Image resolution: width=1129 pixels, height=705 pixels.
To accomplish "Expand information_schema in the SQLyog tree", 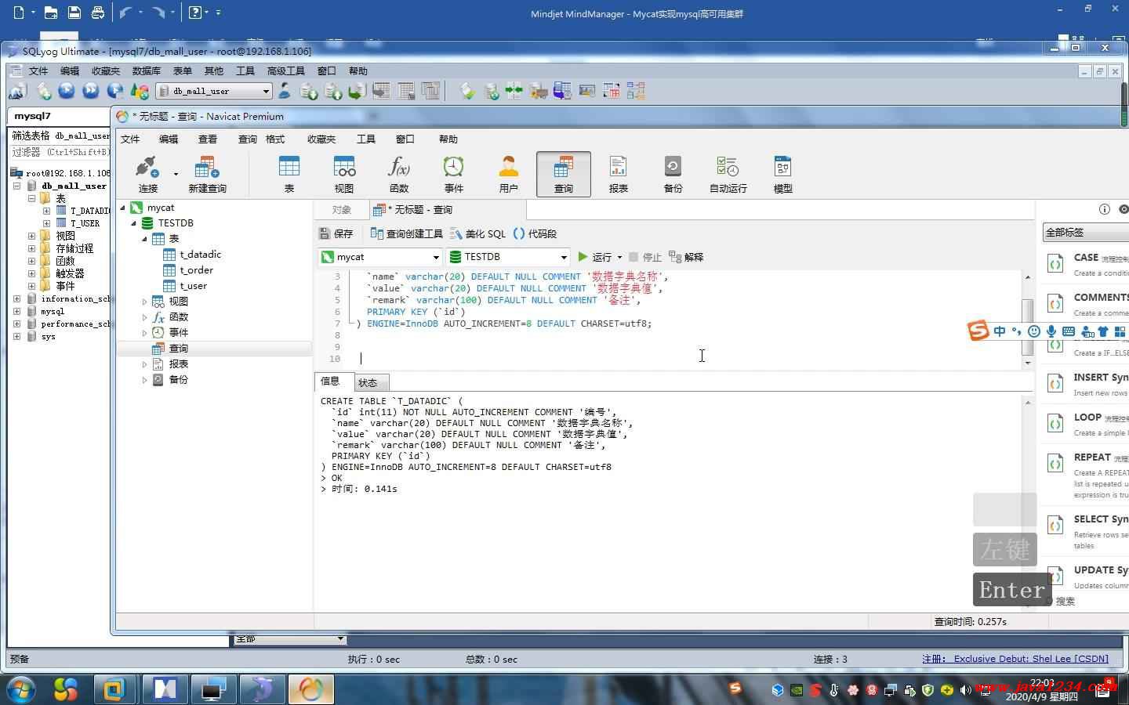I will 16,298.
